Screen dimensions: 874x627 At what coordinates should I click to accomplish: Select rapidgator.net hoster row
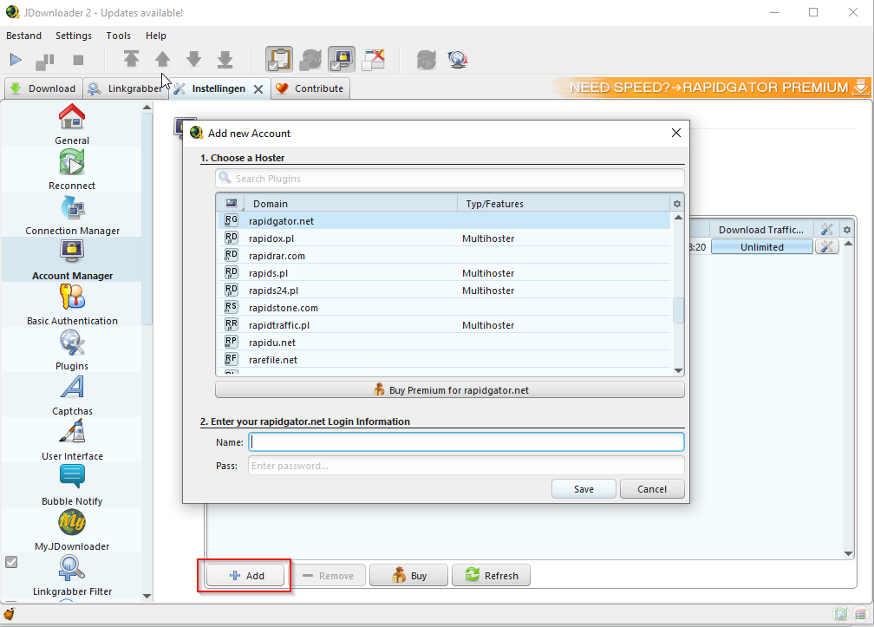[443, 221]
